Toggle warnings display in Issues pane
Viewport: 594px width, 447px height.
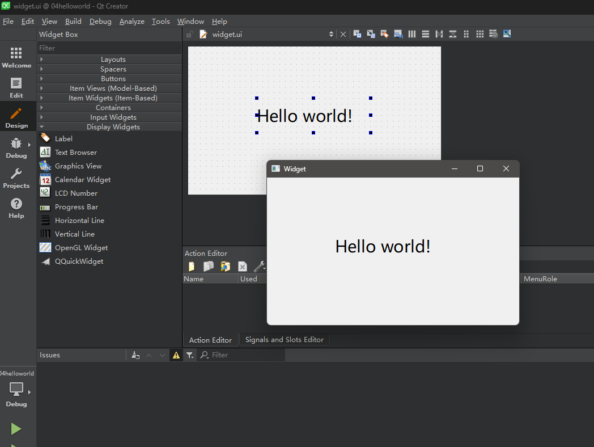click(x=176, y=355)
